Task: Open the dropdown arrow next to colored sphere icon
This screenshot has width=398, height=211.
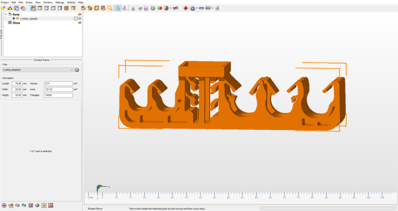Action: point(171,8)
